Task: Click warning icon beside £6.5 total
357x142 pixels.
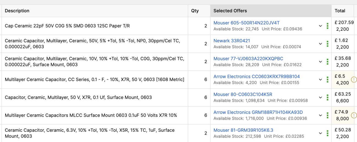Action: 354,80
